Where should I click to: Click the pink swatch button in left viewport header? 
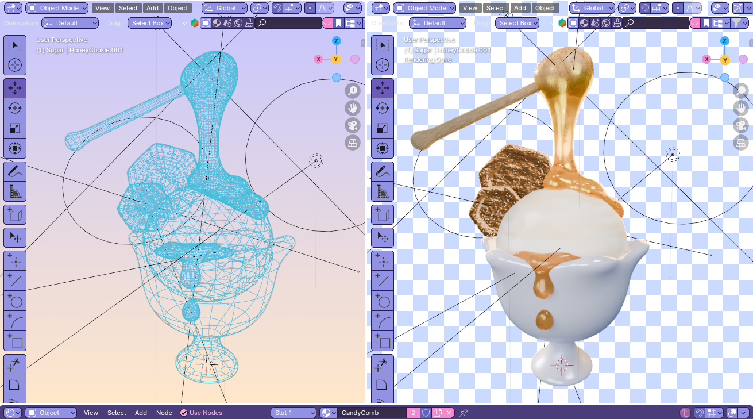327,23
